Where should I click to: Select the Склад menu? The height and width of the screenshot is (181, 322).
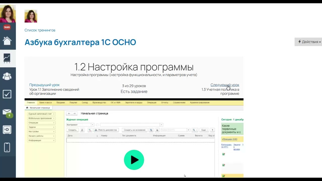85,103
